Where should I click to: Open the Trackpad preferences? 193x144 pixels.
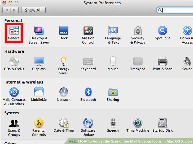tap(138, 64)
